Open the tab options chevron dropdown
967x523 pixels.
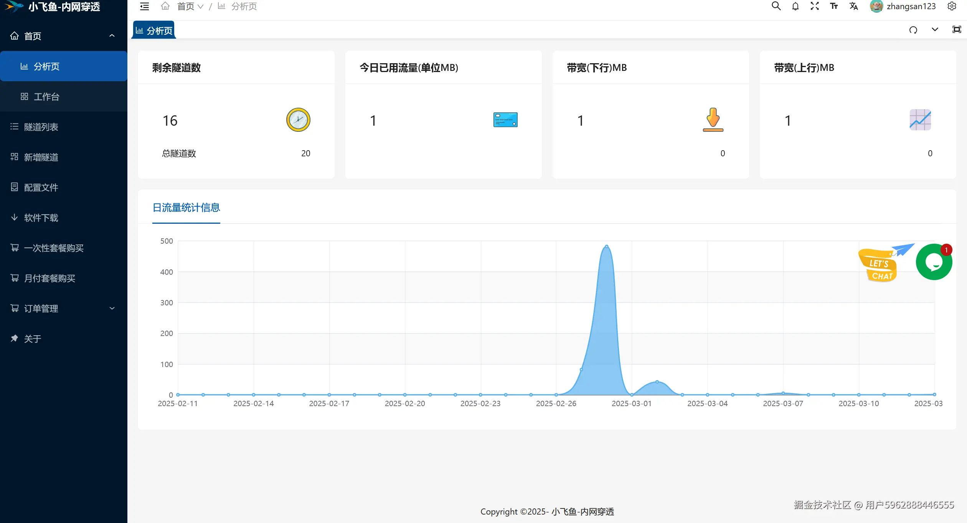(x=935, y=30)
